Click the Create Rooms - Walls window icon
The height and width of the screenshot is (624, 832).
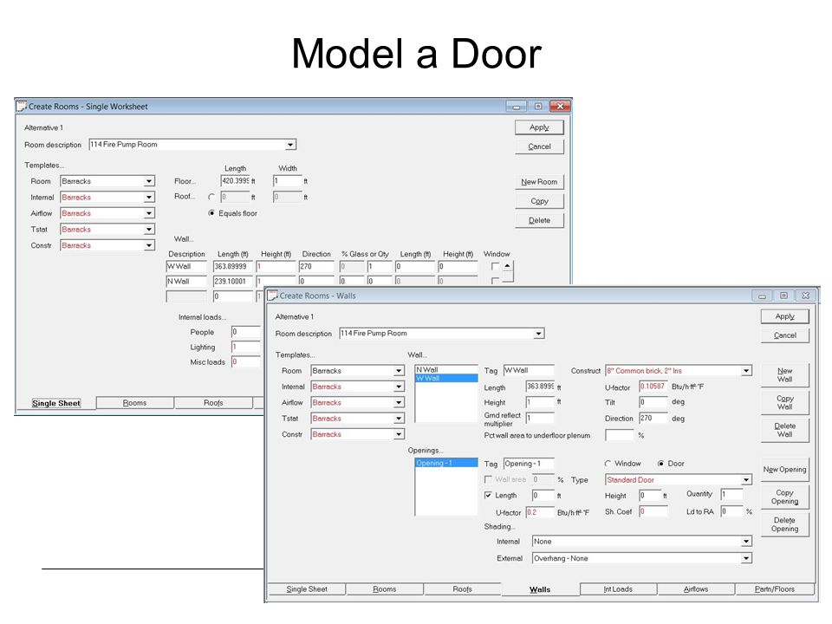273,296
